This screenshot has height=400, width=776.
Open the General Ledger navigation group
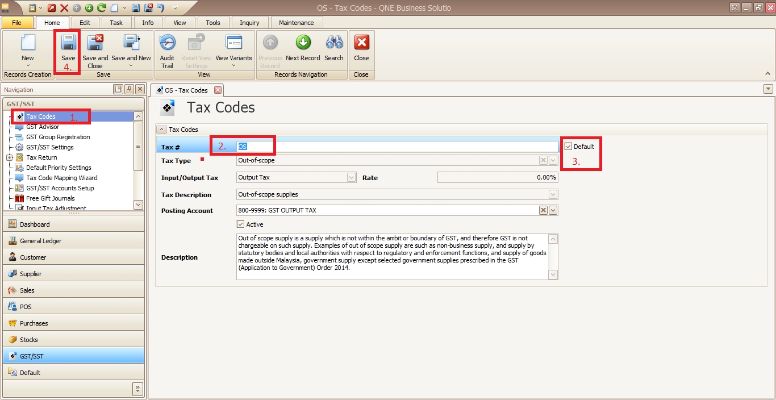(74, 241)
